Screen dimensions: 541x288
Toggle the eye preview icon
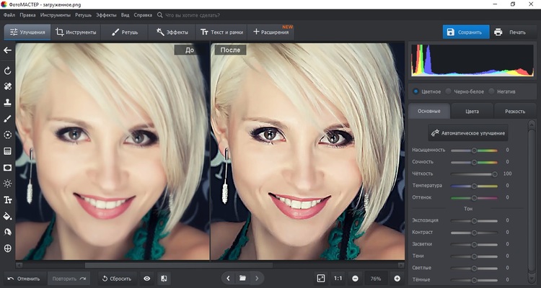pos(147,278)
